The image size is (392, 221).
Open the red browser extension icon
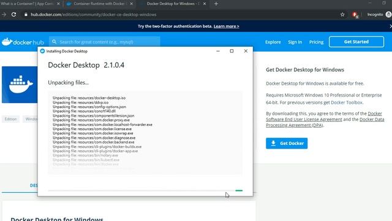coord(355,15)
